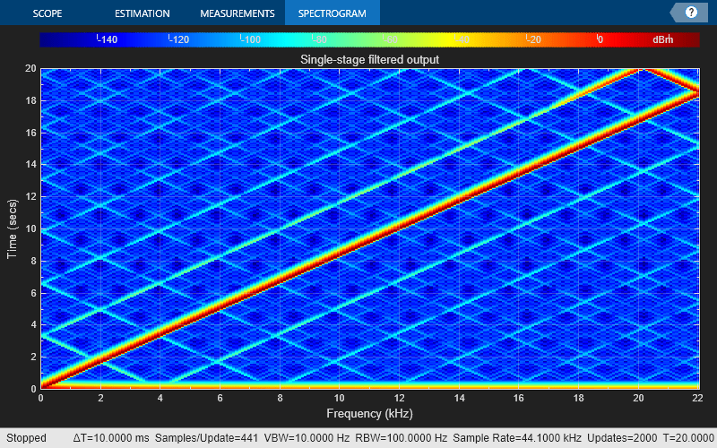
Task: Click the 'Frequency (kHz)' axis label
Action: pyautogui.click(x=369, y=415)
